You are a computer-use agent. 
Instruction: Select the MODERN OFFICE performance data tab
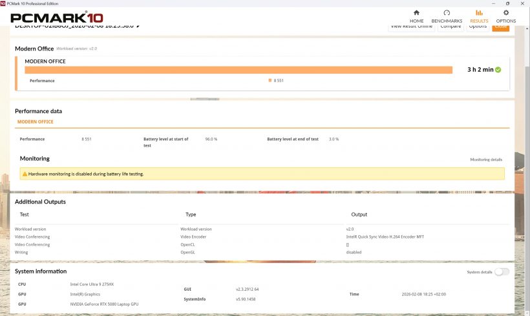coord(35,121)
